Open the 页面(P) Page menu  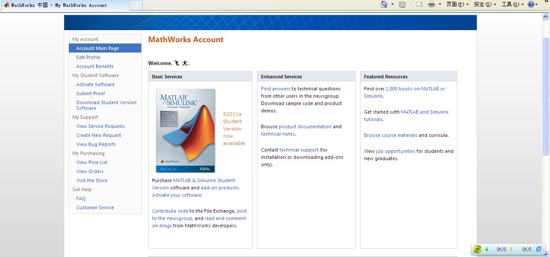(457, 5)
